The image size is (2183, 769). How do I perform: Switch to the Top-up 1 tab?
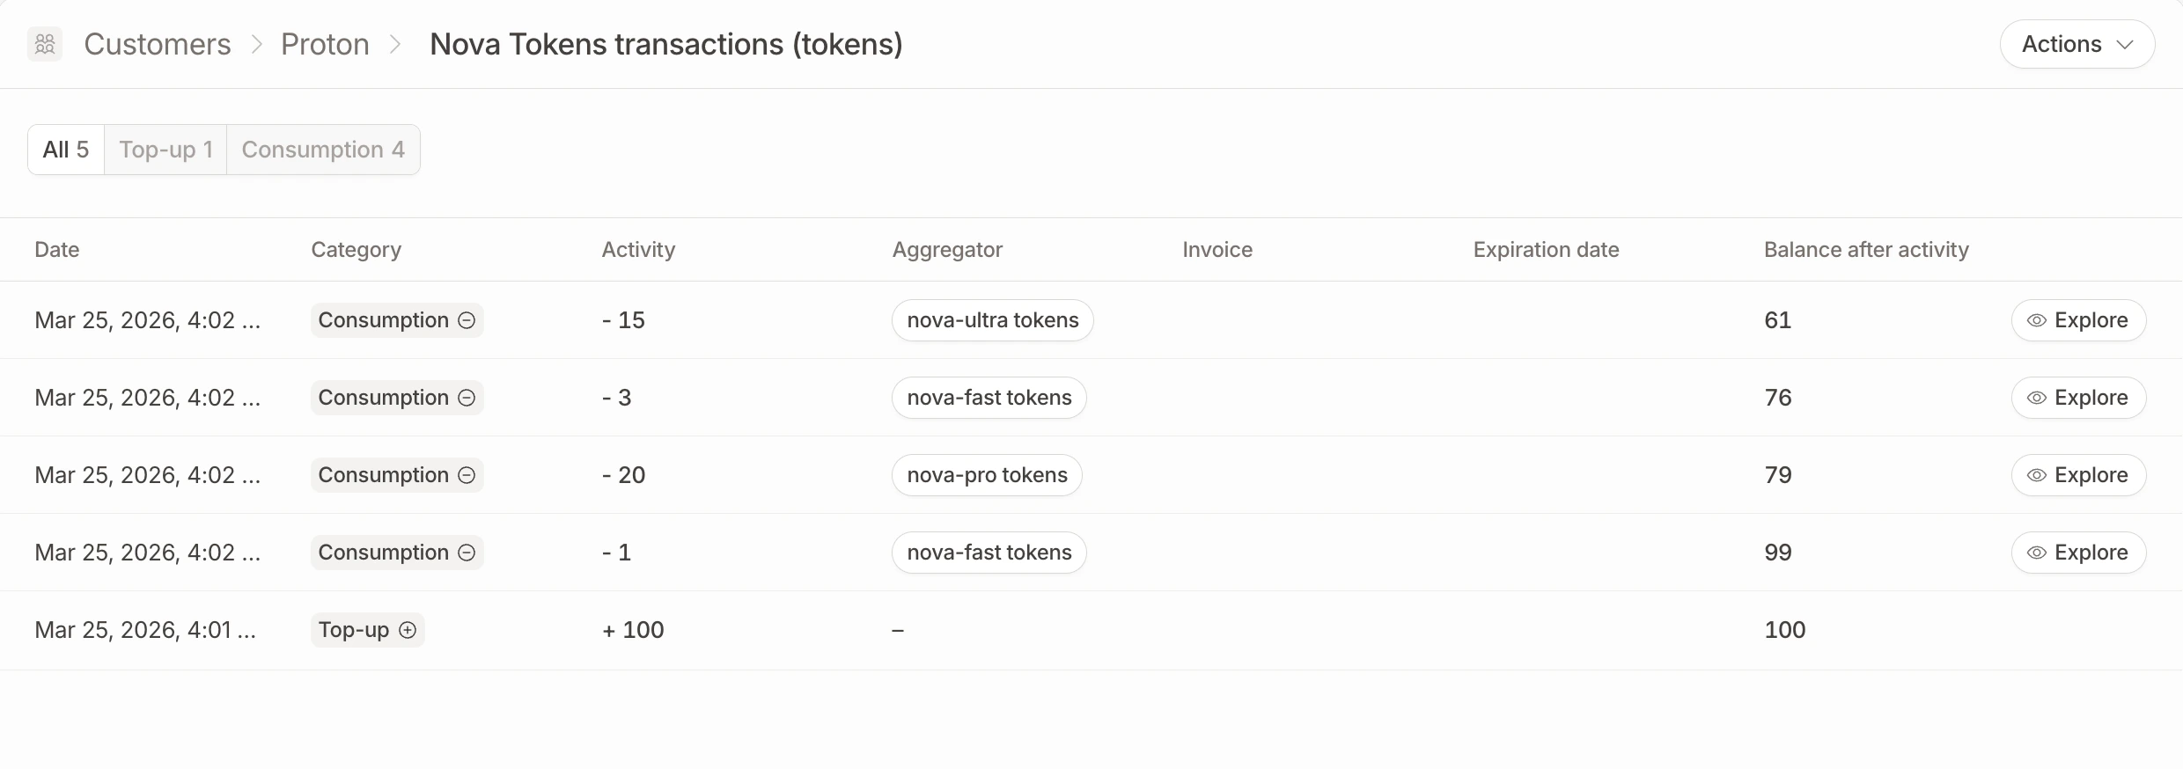click(165, 150)
